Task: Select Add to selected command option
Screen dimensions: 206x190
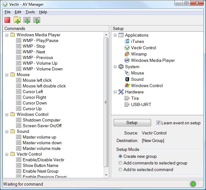Action: click(x=120, y=169)
